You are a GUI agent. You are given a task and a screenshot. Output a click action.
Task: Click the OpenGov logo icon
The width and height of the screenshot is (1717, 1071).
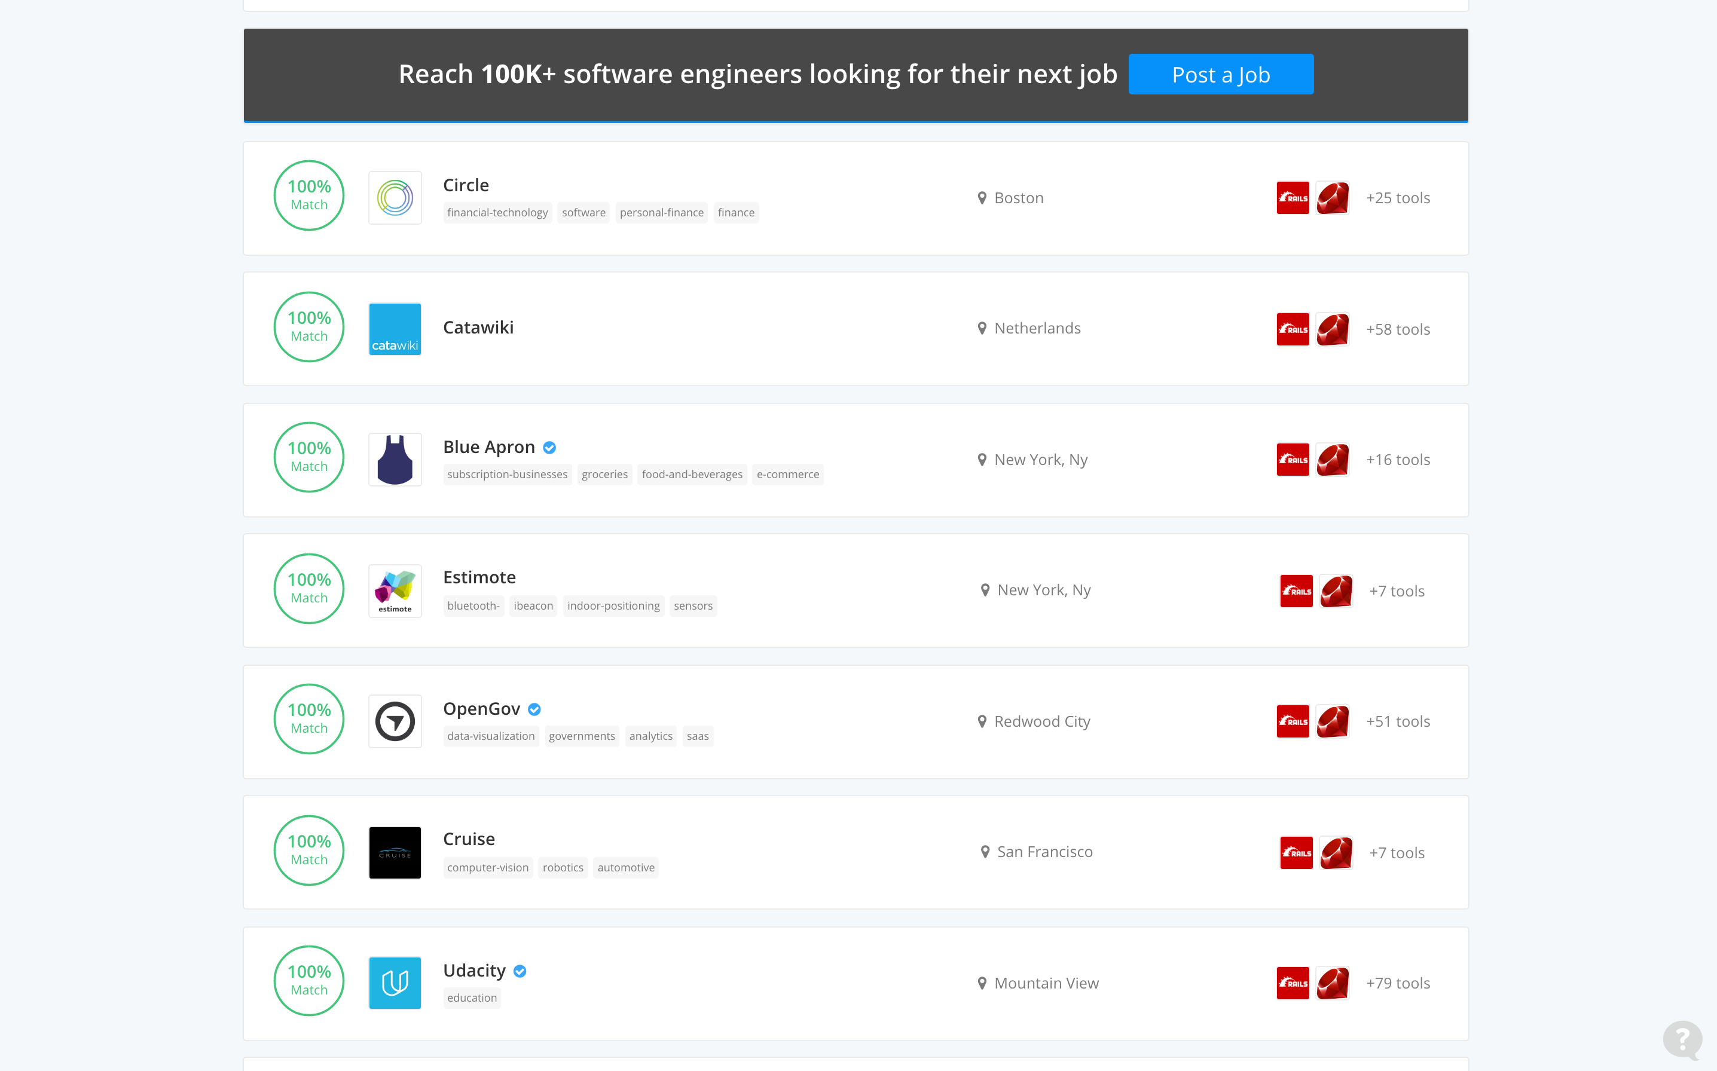point(395,721)
